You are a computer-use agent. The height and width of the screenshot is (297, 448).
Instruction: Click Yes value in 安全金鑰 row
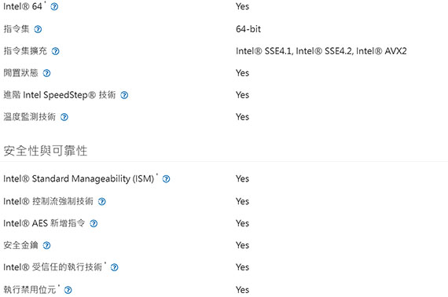point(242,245)
